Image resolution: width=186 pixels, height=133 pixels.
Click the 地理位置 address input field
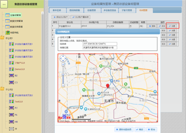click(x=100, y=48)
